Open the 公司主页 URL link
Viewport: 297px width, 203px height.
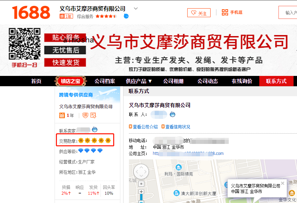[x=188, y=154]
